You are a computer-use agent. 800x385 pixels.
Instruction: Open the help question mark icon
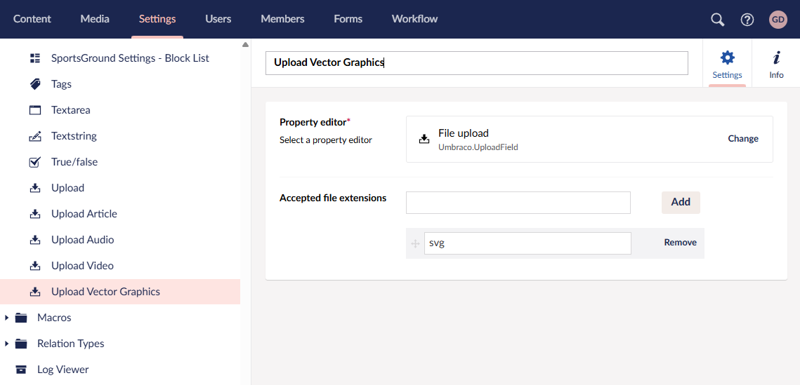[x=747, y=20]
